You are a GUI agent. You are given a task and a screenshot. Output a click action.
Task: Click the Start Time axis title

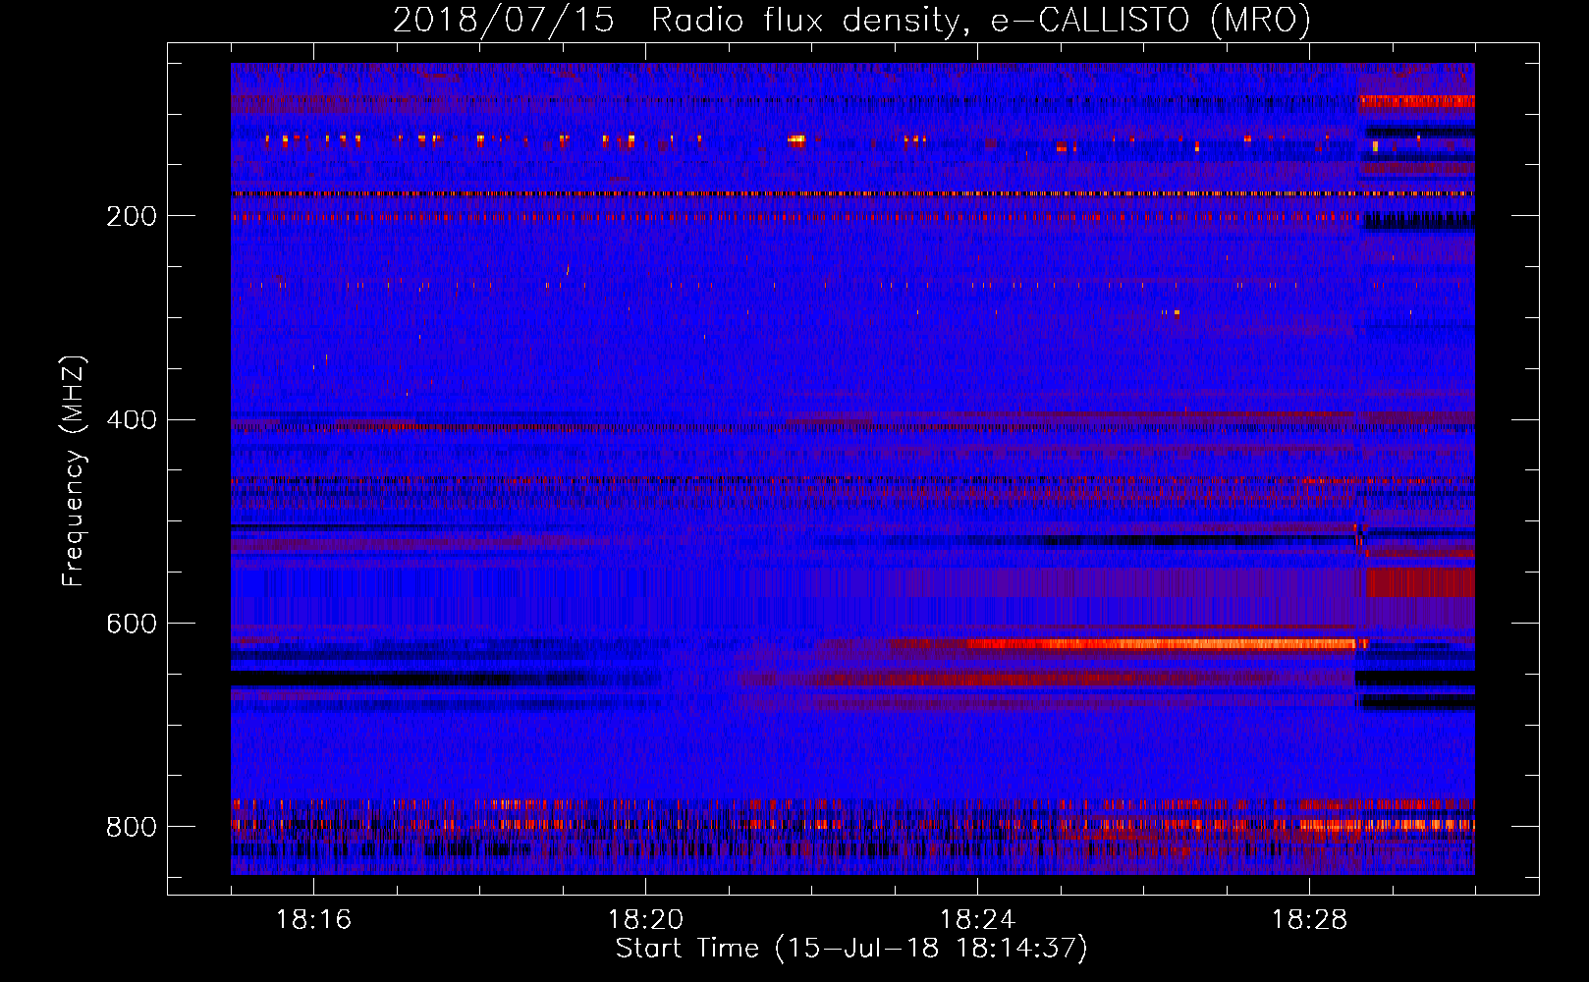coord(851,949)
